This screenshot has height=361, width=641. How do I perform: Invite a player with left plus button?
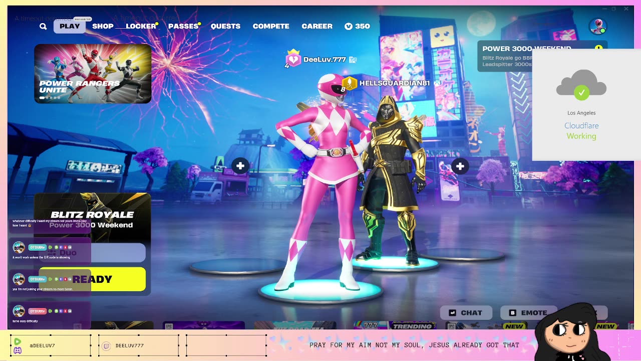tap(240, 166)
